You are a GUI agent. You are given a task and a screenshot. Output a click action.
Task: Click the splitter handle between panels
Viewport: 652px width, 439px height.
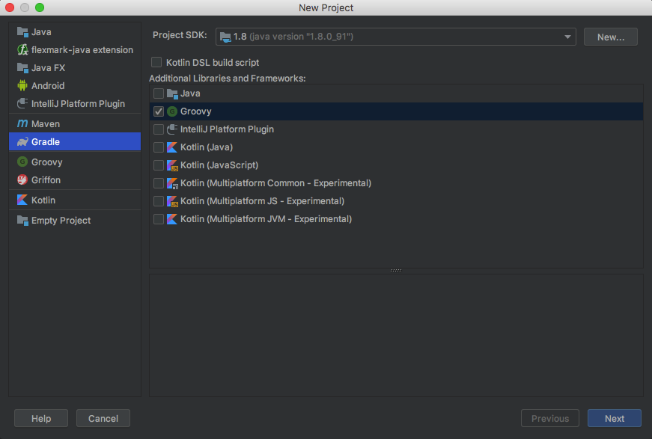pos(396,271)
